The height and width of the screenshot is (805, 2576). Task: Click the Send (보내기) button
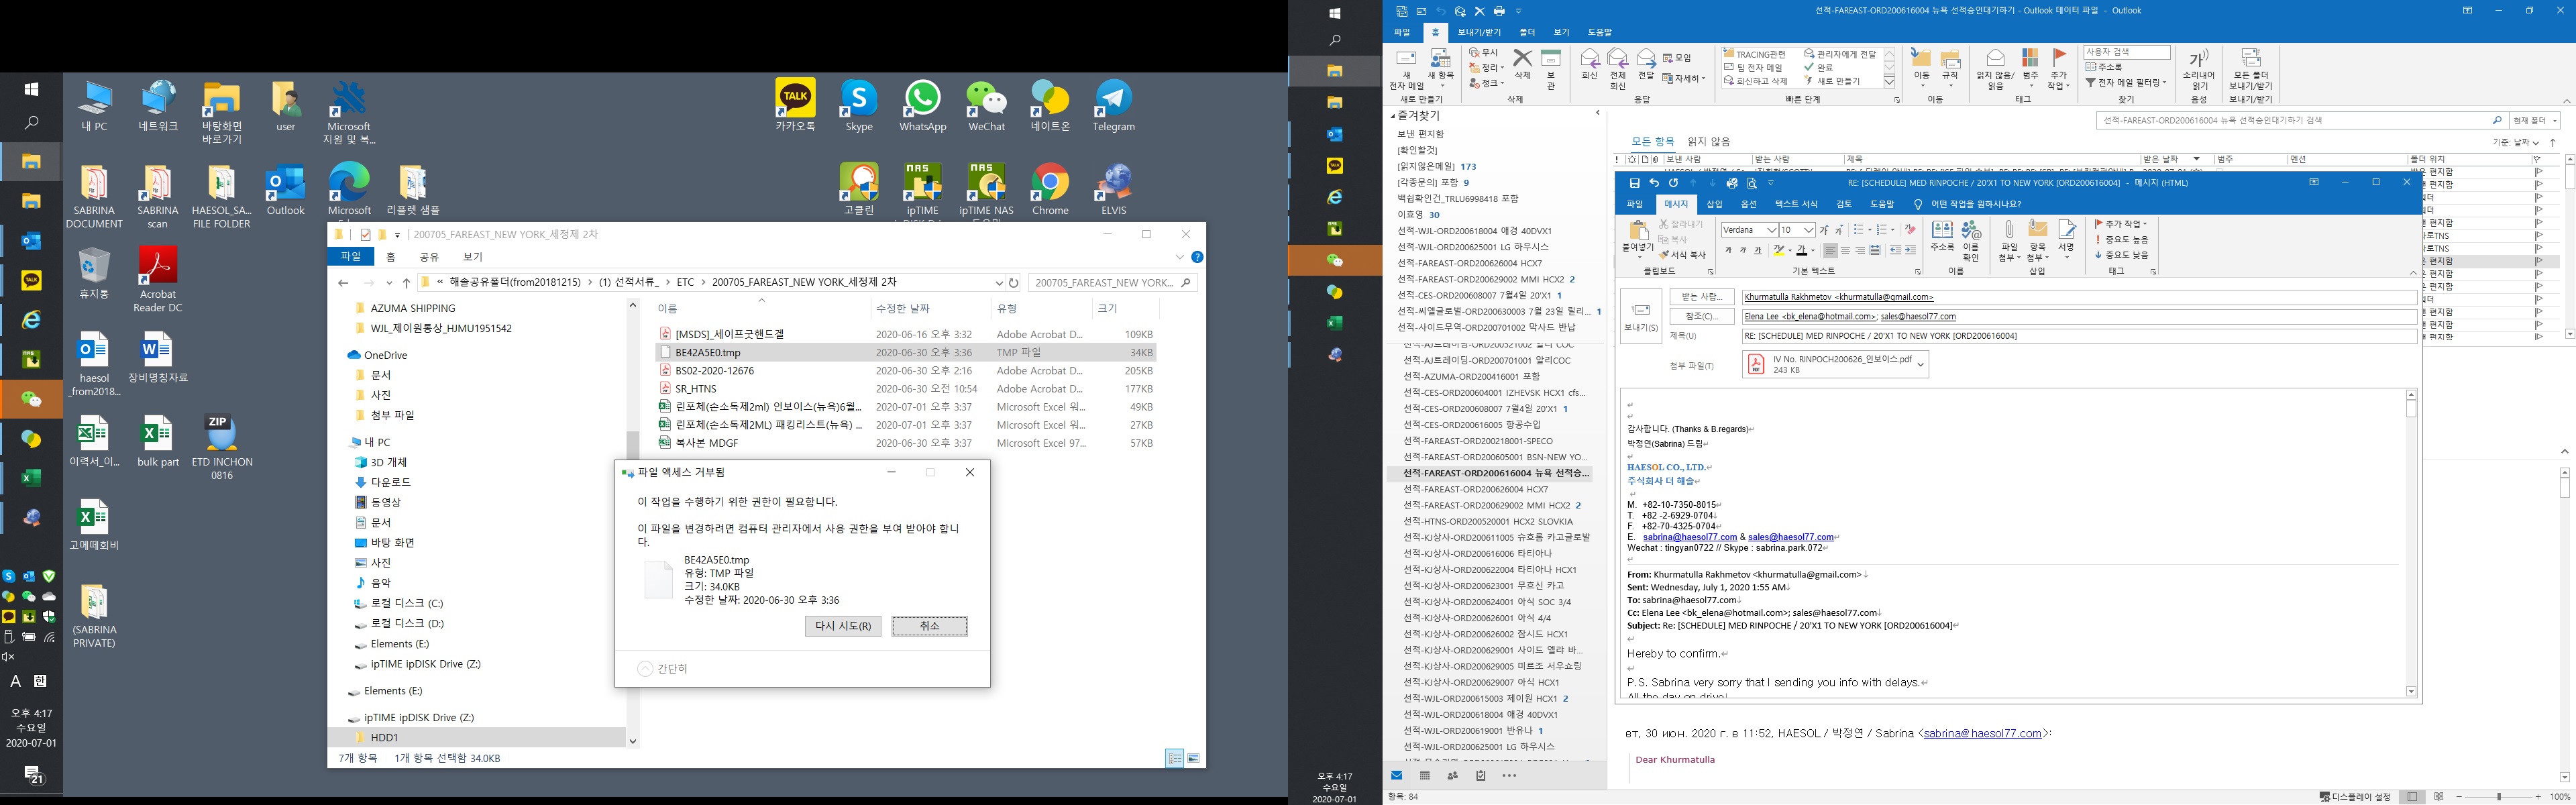(1640, 316)
